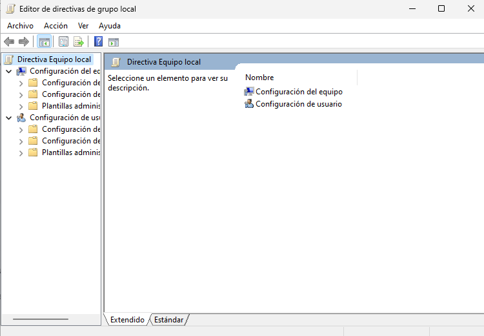Expand Plantillas adminis under Configuración de usuario
The height and width of the screenshot is (336, 484).
click(21, 153)
